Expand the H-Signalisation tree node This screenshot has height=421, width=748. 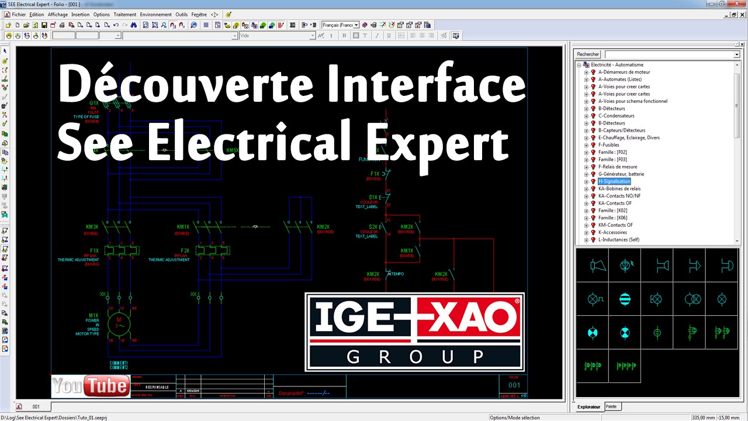pos(586,181)
